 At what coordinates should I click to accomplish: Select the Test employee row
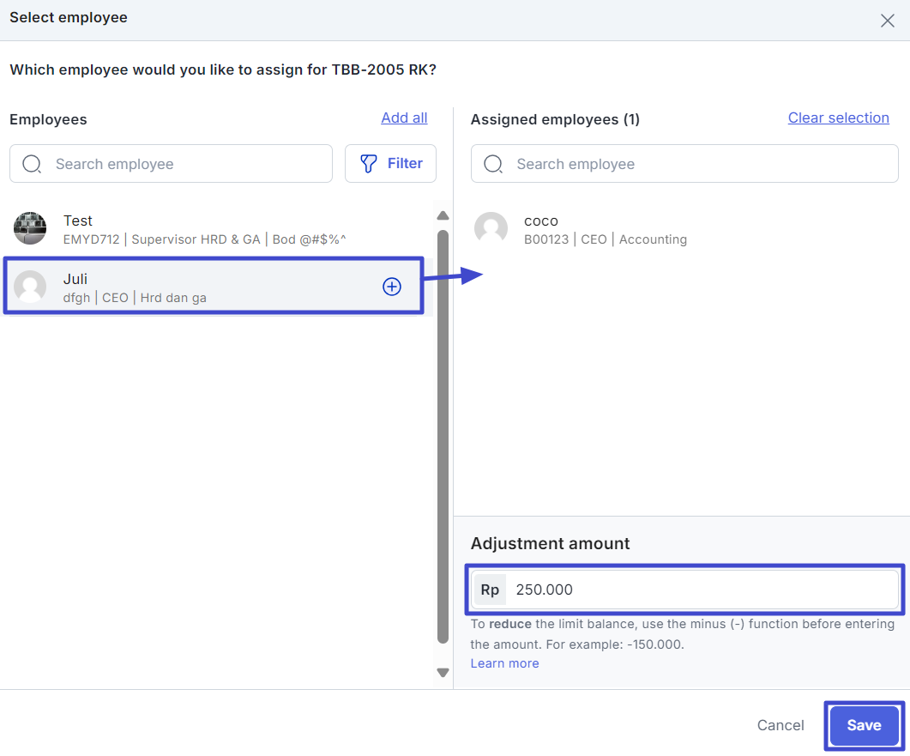click(214, 229)
